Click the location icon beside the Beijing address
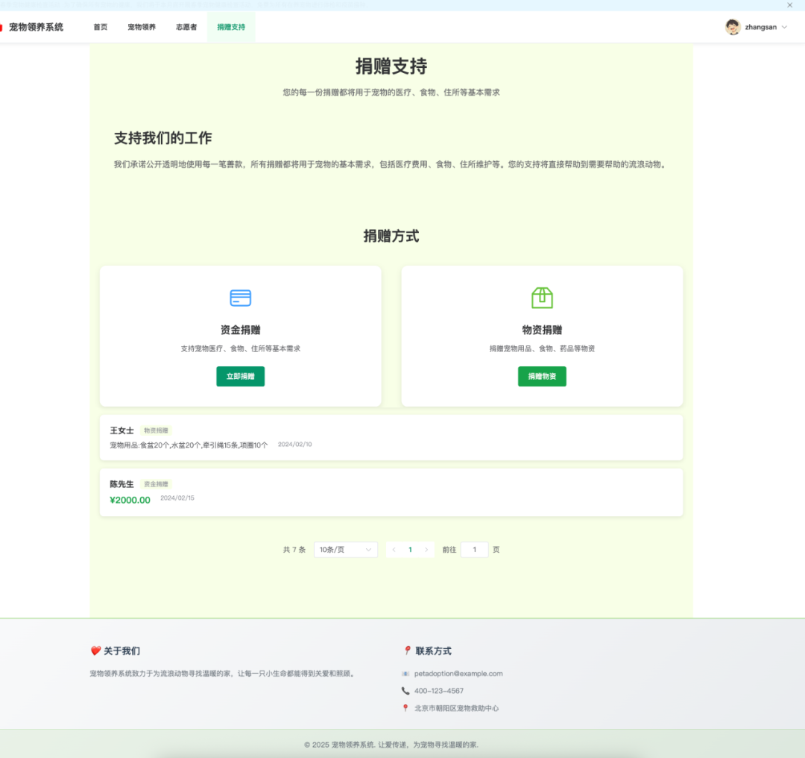This screenshot has width=805, height=758. pos(405,709)
